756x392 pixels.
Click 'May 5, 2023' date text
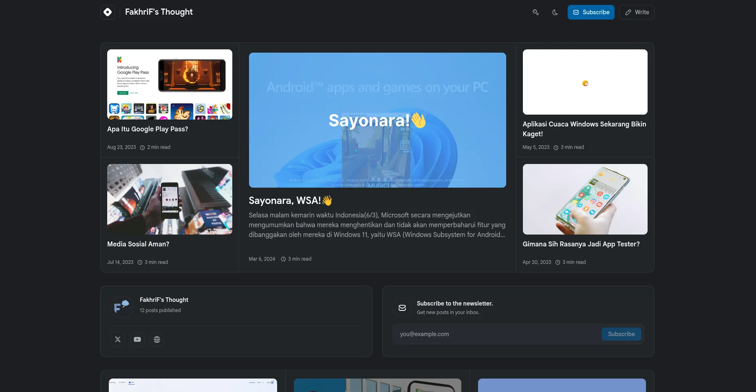coord(536,147)
